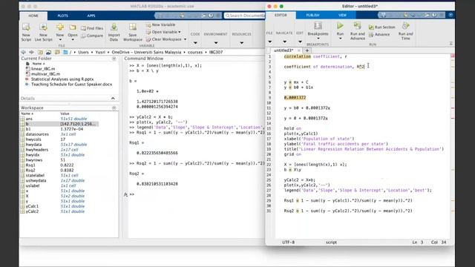
Task: Click New Variable in toolstrip
Action: pos(160,24)
